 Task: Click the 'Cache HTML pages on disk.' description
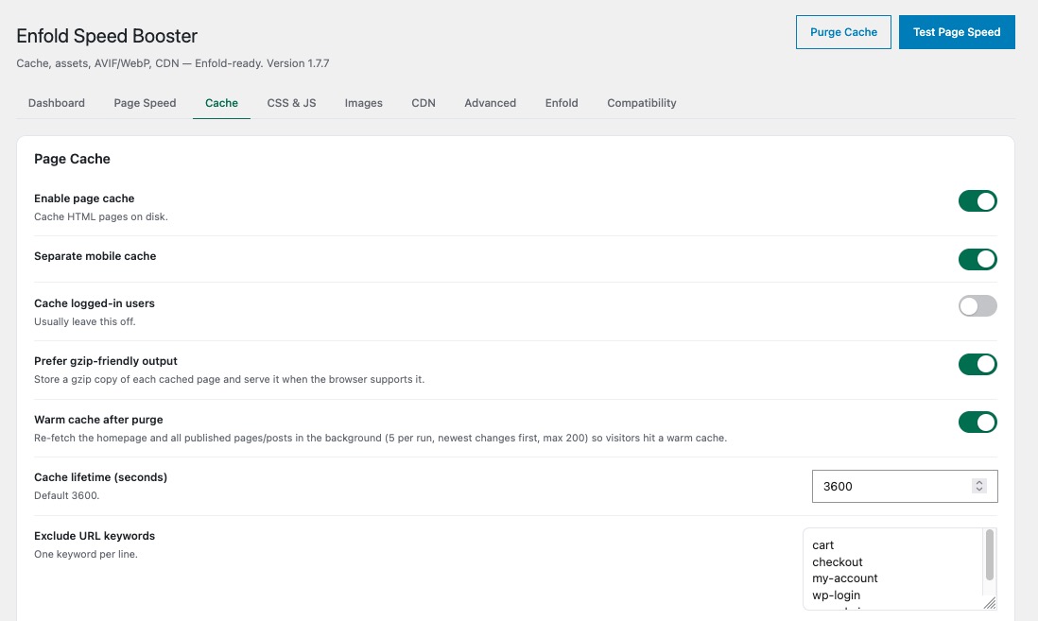tap(100, 216)
